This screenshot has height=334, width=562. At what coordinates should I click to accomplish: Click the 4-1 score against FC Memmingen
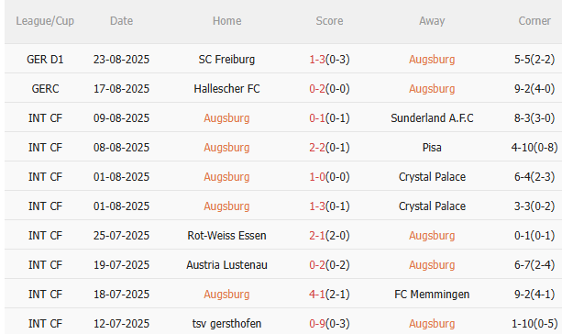317,295
